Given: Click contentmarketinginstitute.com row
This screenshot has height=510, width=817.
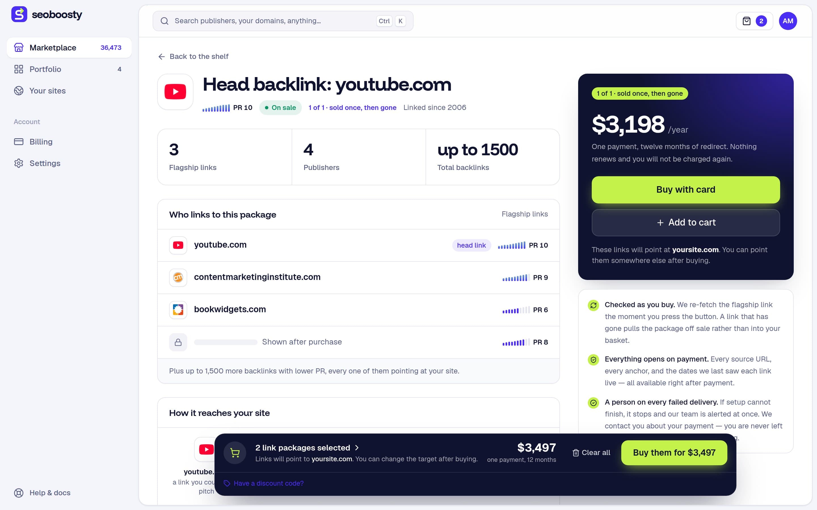Looking at the screenshot, I should click(x=359, y=278).
